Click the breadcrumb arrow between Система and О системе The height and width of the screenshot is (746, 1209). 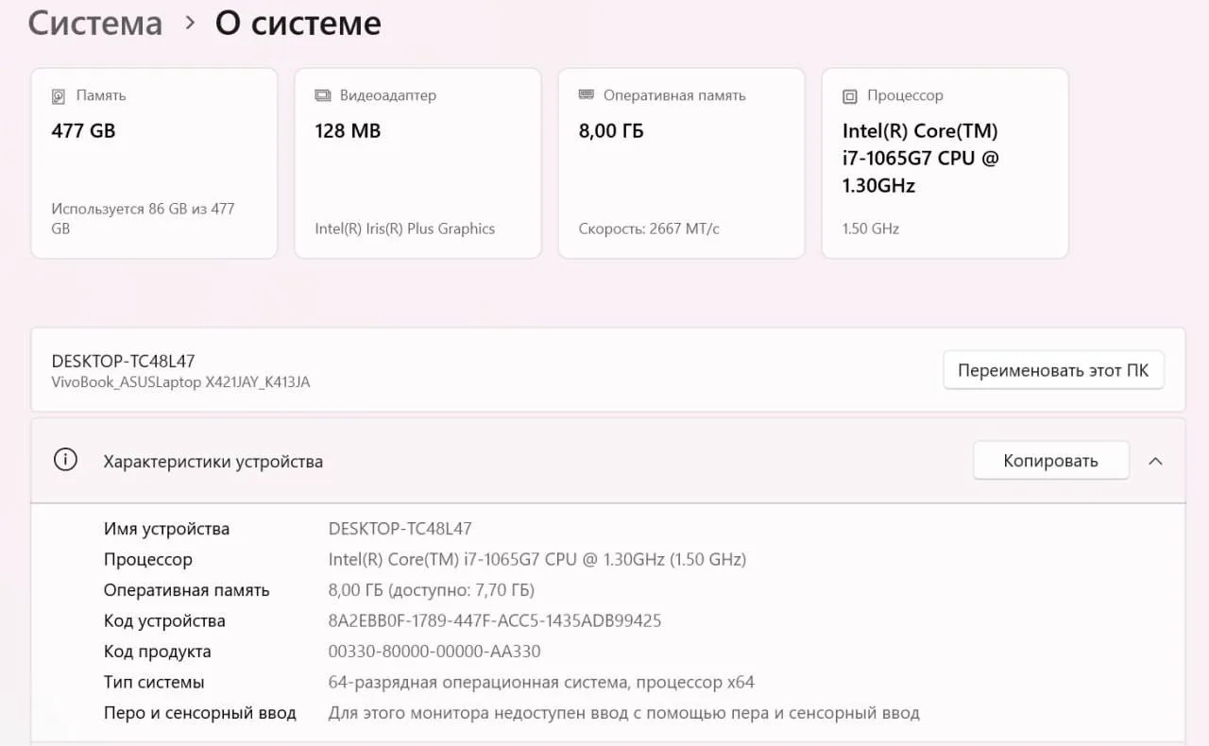190,23
